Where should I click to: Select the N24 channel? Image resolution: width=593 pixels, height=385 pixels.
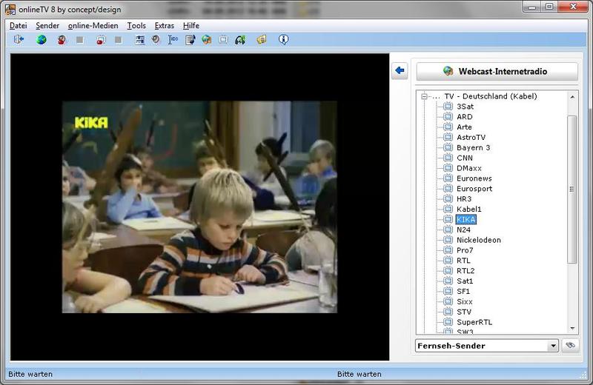[x=464, y=230]
